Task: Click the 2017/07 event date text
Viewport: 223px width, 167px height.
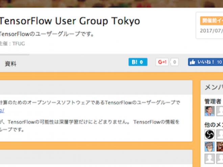Action: point(212,31)
